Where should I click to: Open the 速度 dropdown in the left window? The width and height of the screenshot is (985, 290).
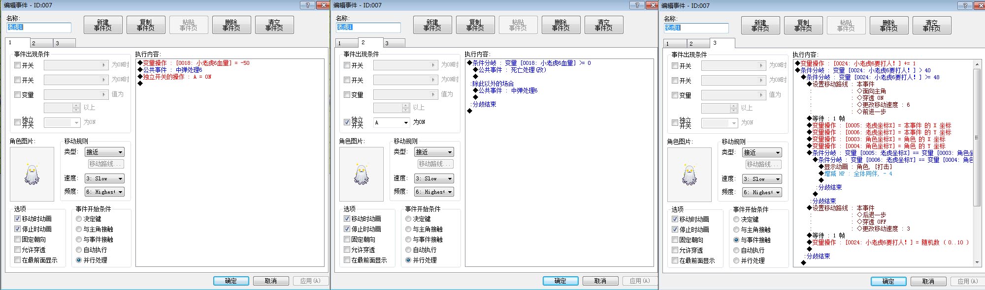coord(104,178)
